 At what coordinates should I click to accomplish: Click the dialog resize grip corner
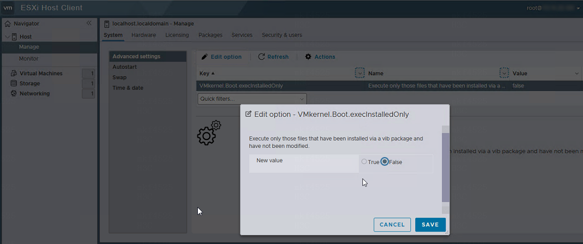447,232
